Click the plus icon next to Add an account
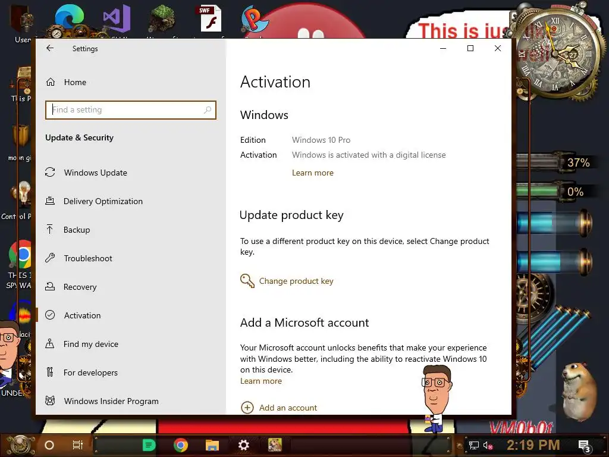This screenshot has height=457, width=609. tap(247, 408)
